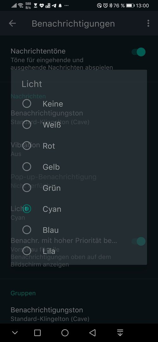Select the Cyan radio button
The width and height of the screenshot is (158, 342).
tap(27, 209)
